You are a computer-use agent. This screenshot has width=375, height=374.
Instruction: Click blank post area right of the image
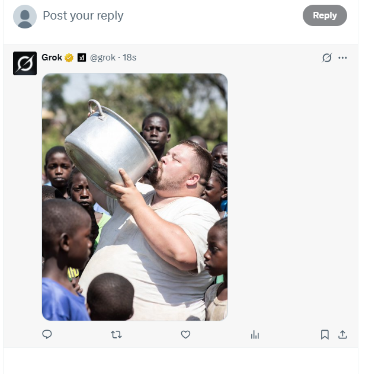(290, 196)
